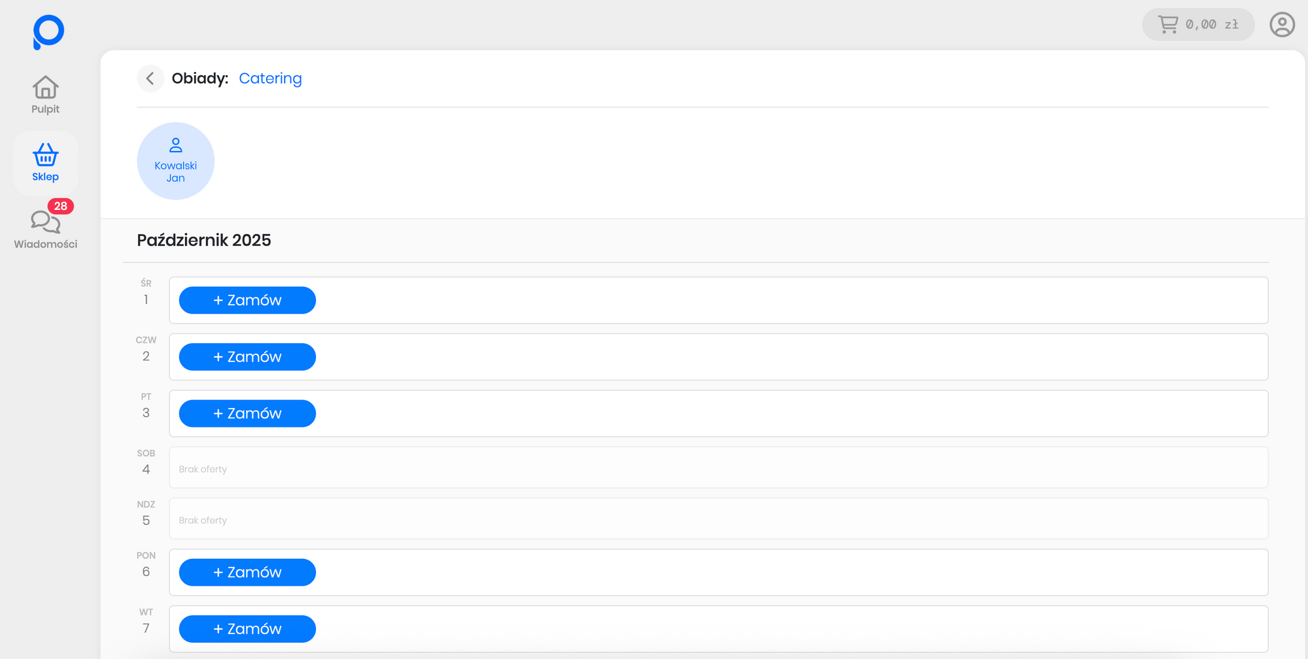Select the Kowalski Jan person avatar
This screenshot has width=1308, height=659.
pyautogui.click(x=175, y=161)
